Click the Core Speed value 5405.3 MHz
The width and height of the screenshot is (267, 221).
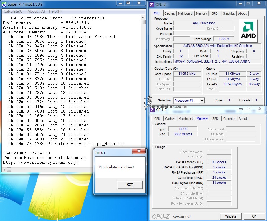tap(187, 74)
